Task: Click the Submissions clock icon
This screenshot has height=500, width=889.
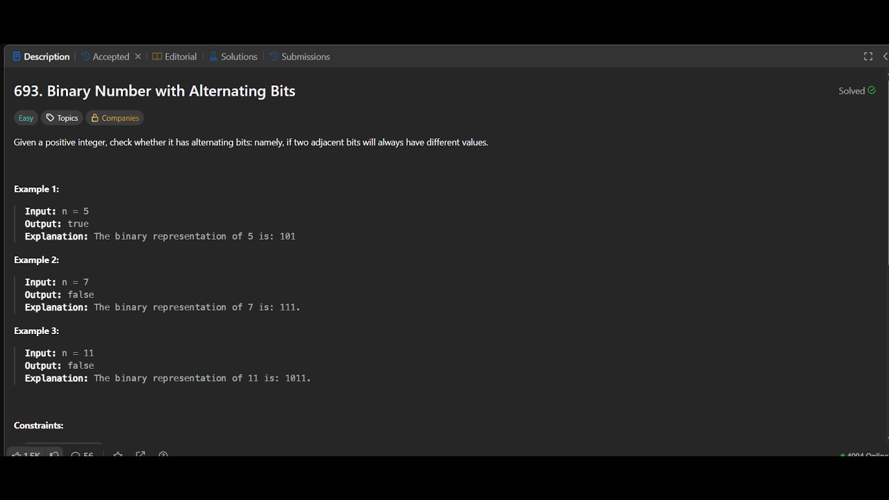Action: click(x=274, y=57)
